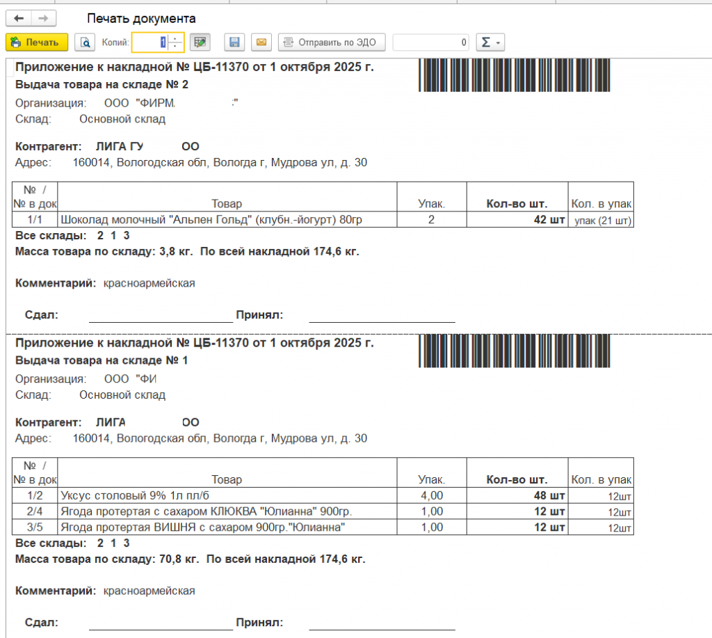The height and width of the screenshot is (638, 712).
Task: Select the row number cell 3/5
Action: [x=35, y=527]
